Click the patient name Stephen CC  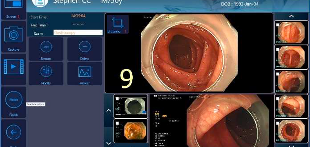click(72, 1)
